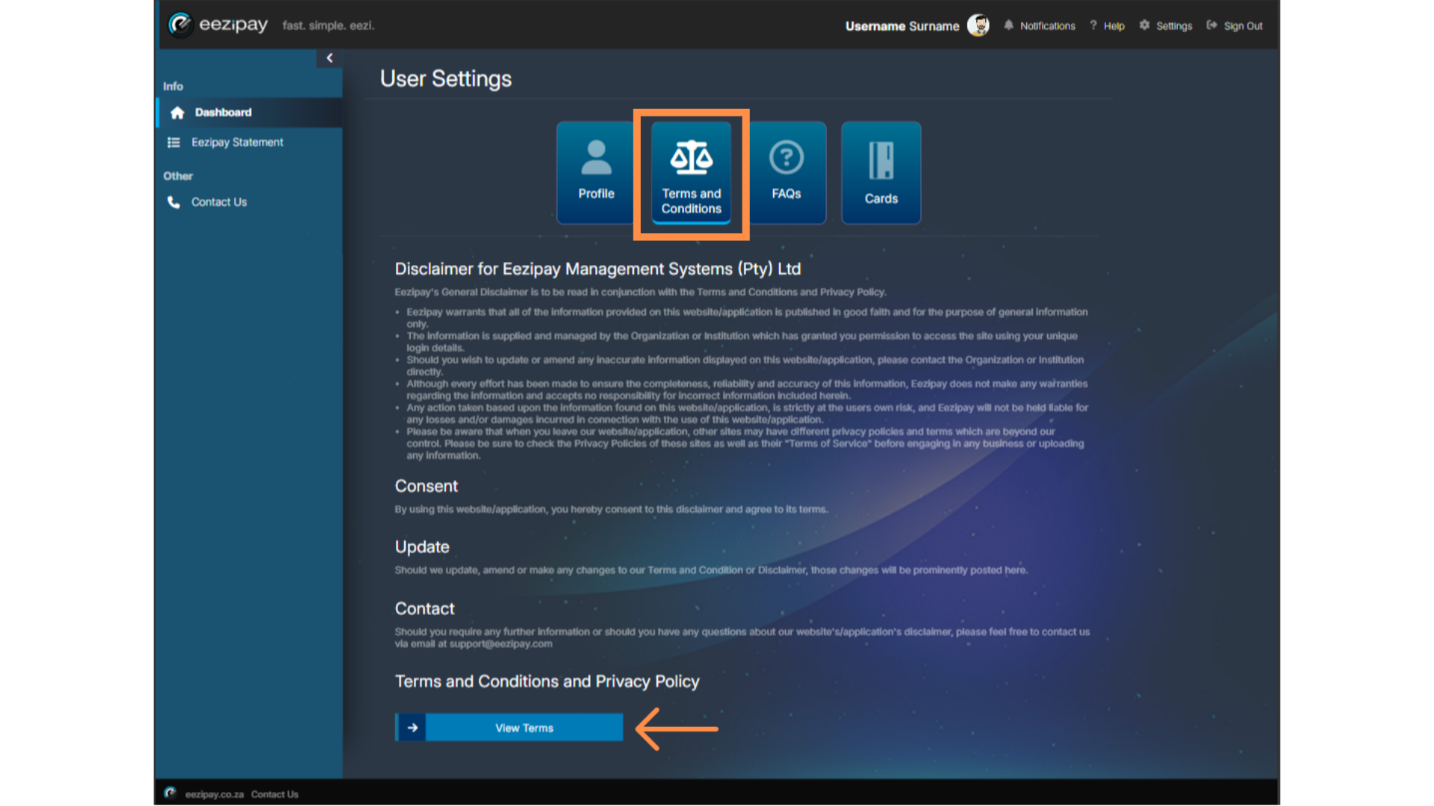Click the User Settings page heading
Screen dimensions: 1434x806
[446, 79]
